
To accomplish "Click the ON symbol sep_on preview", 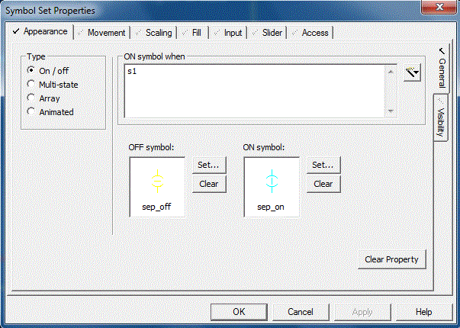I will click(272, 187).
